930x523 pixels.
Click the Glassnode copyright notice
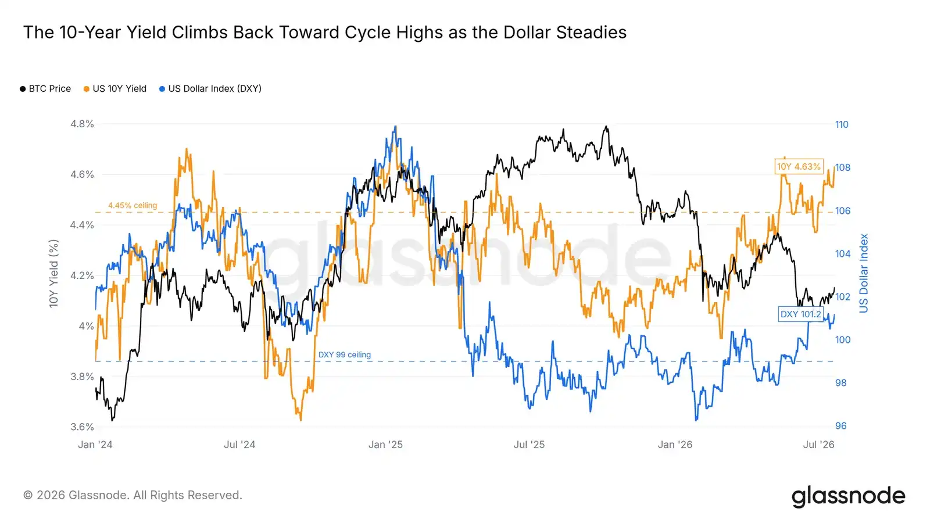click(133, 496)
